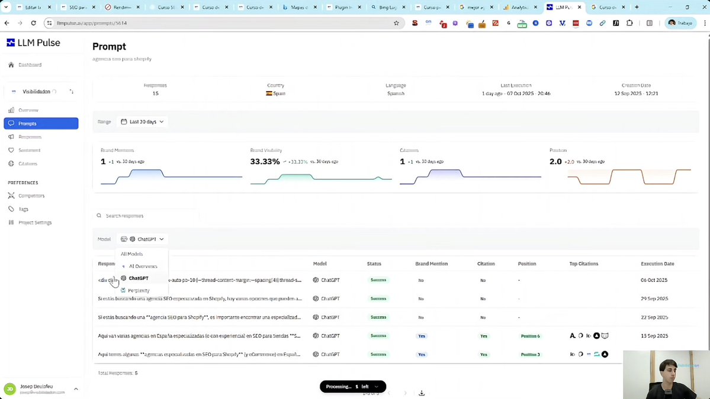The image size is (710, 399).
Task: Open the Trabajo profile selector
Action: pos(680,23)
